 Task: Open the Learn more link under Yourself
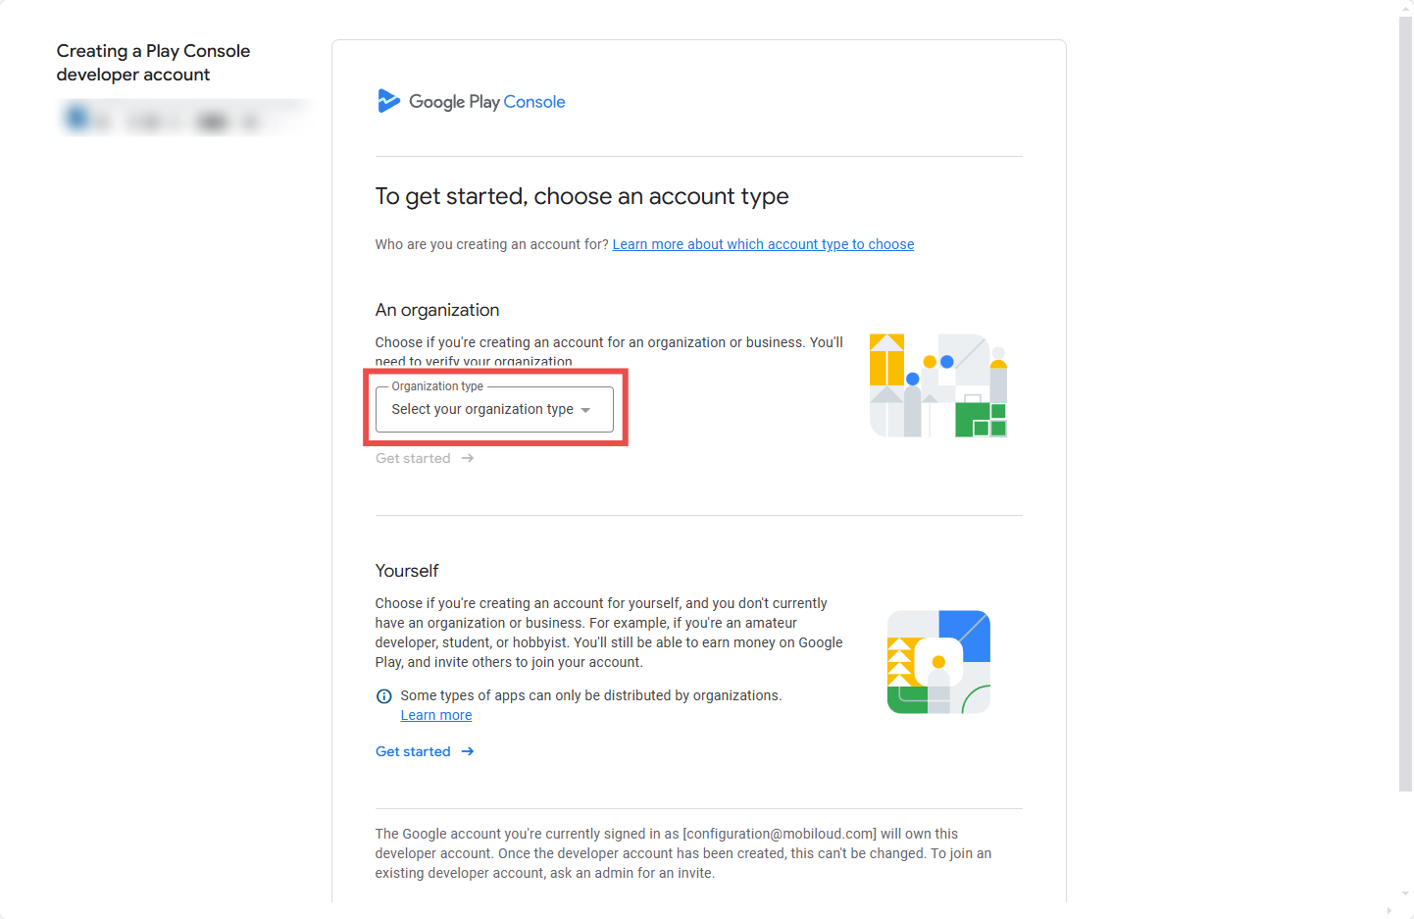(x=436, y=715)
